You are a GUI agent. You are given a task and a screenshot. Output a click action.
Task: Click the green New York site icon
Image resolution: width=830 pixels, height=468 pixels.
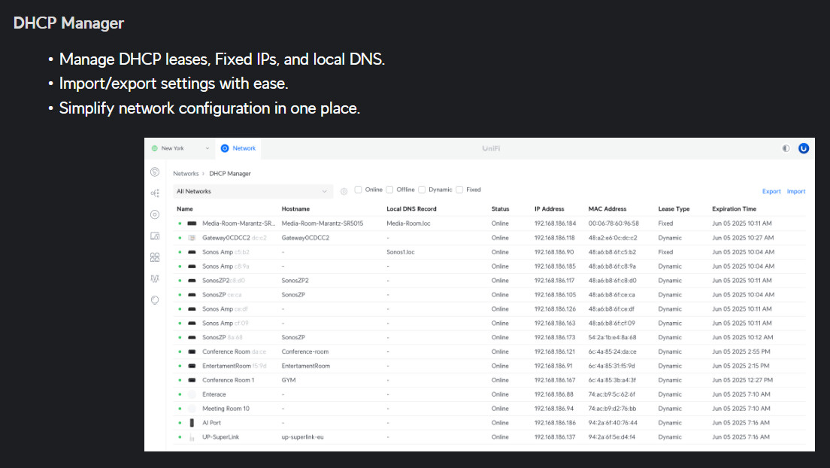(x=155, y=148)
